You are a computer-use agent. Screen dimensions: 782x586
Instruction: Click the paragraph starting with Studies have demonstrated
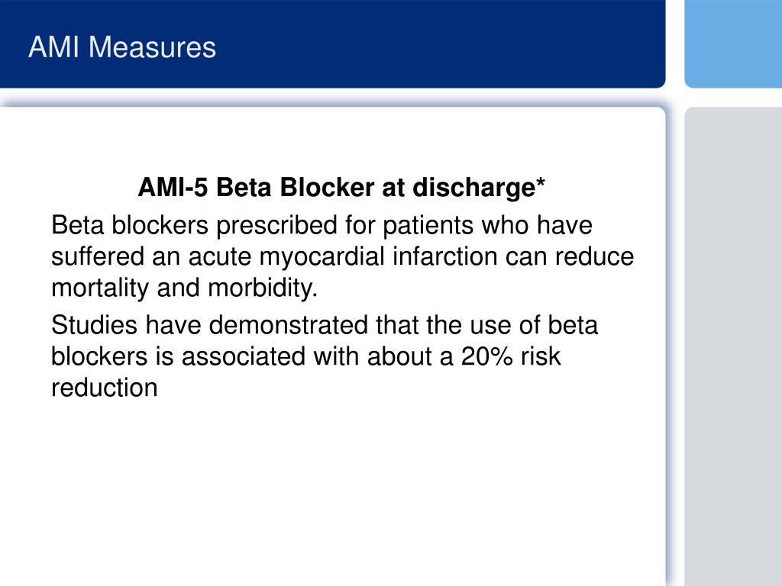tap(325, 356)
